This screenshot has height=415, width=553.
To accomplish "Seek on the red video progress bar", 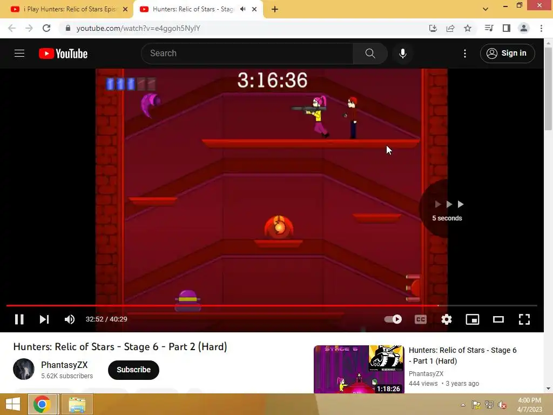I will (272, 305).
